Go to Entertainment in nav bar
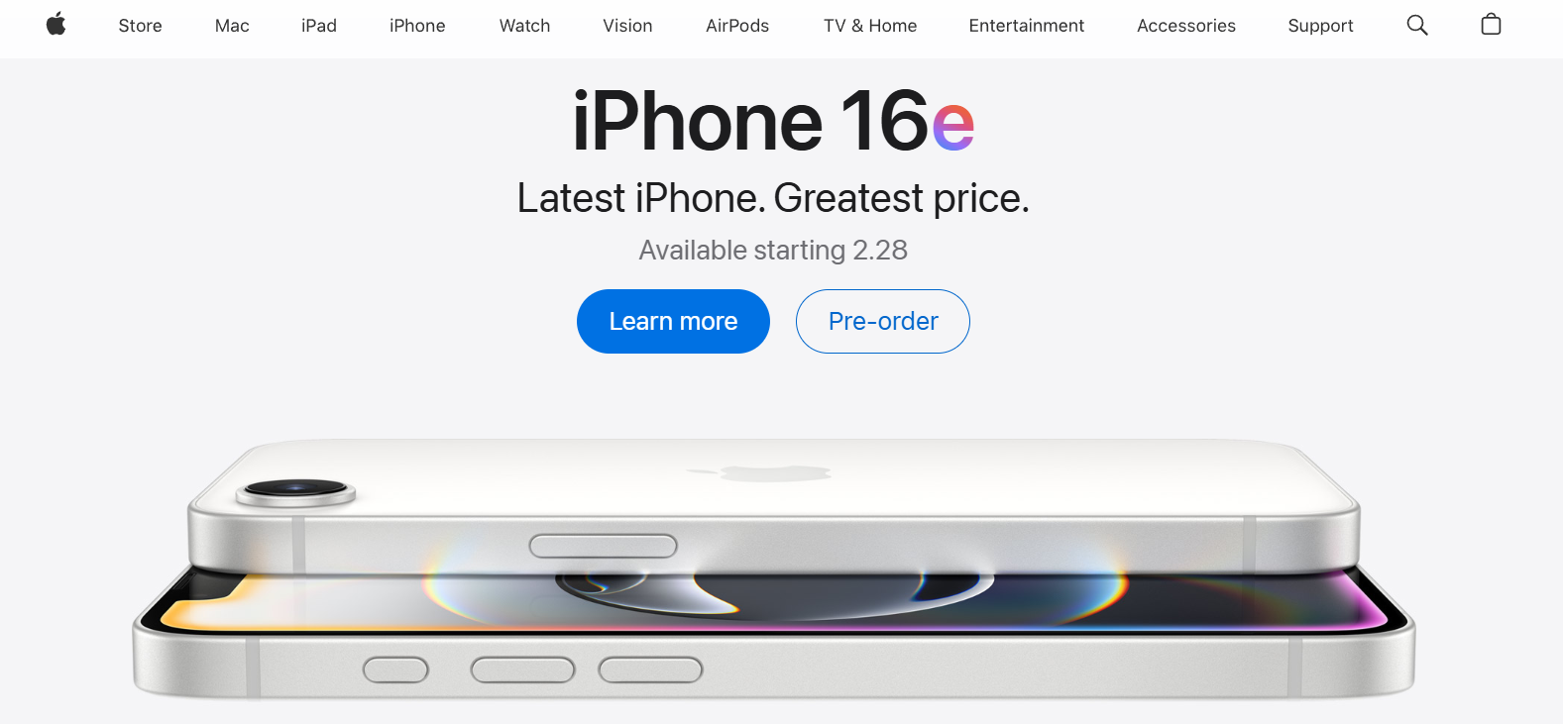 [x=1027, y=26]
